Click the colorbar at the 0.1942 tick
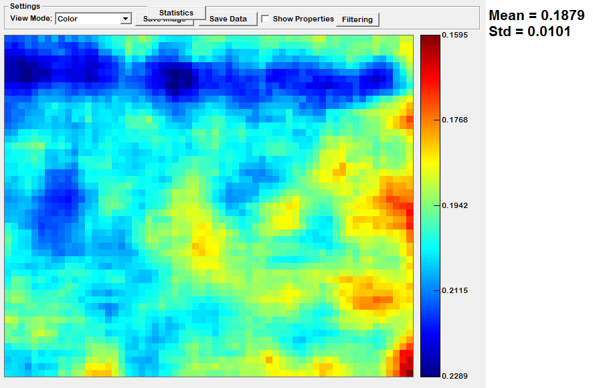 click(x=430, y=205)
